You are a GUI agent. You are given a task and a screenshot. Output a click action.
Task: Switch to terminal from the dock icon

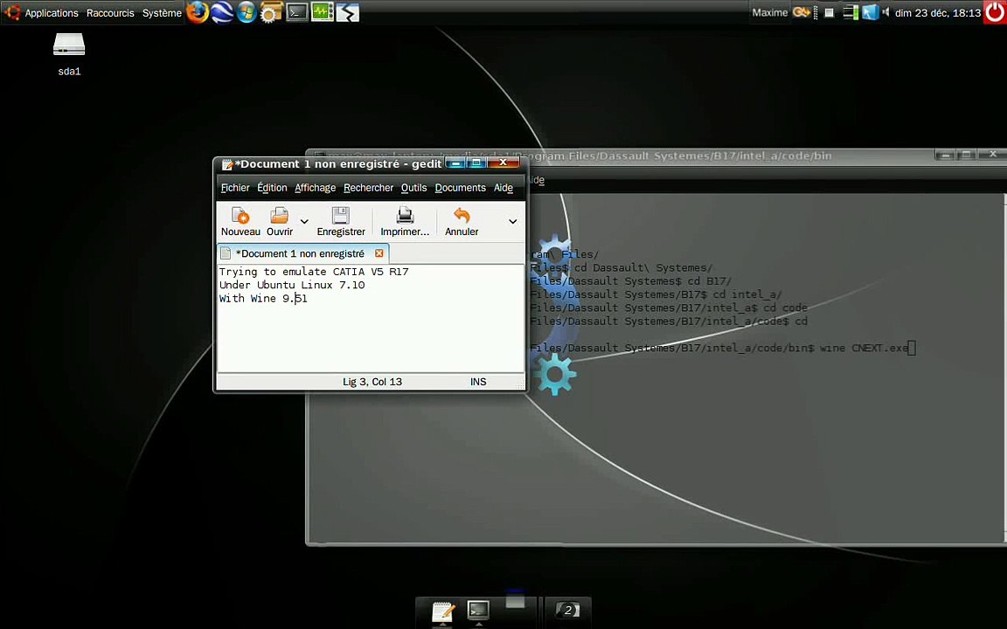pos(478,610)
